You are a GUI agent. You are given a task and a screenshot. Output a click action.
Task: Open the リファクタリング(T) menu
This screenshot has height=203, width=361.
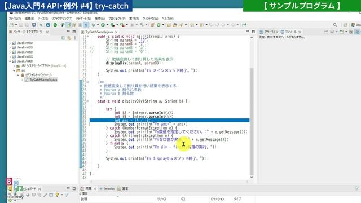pos(61,19)
